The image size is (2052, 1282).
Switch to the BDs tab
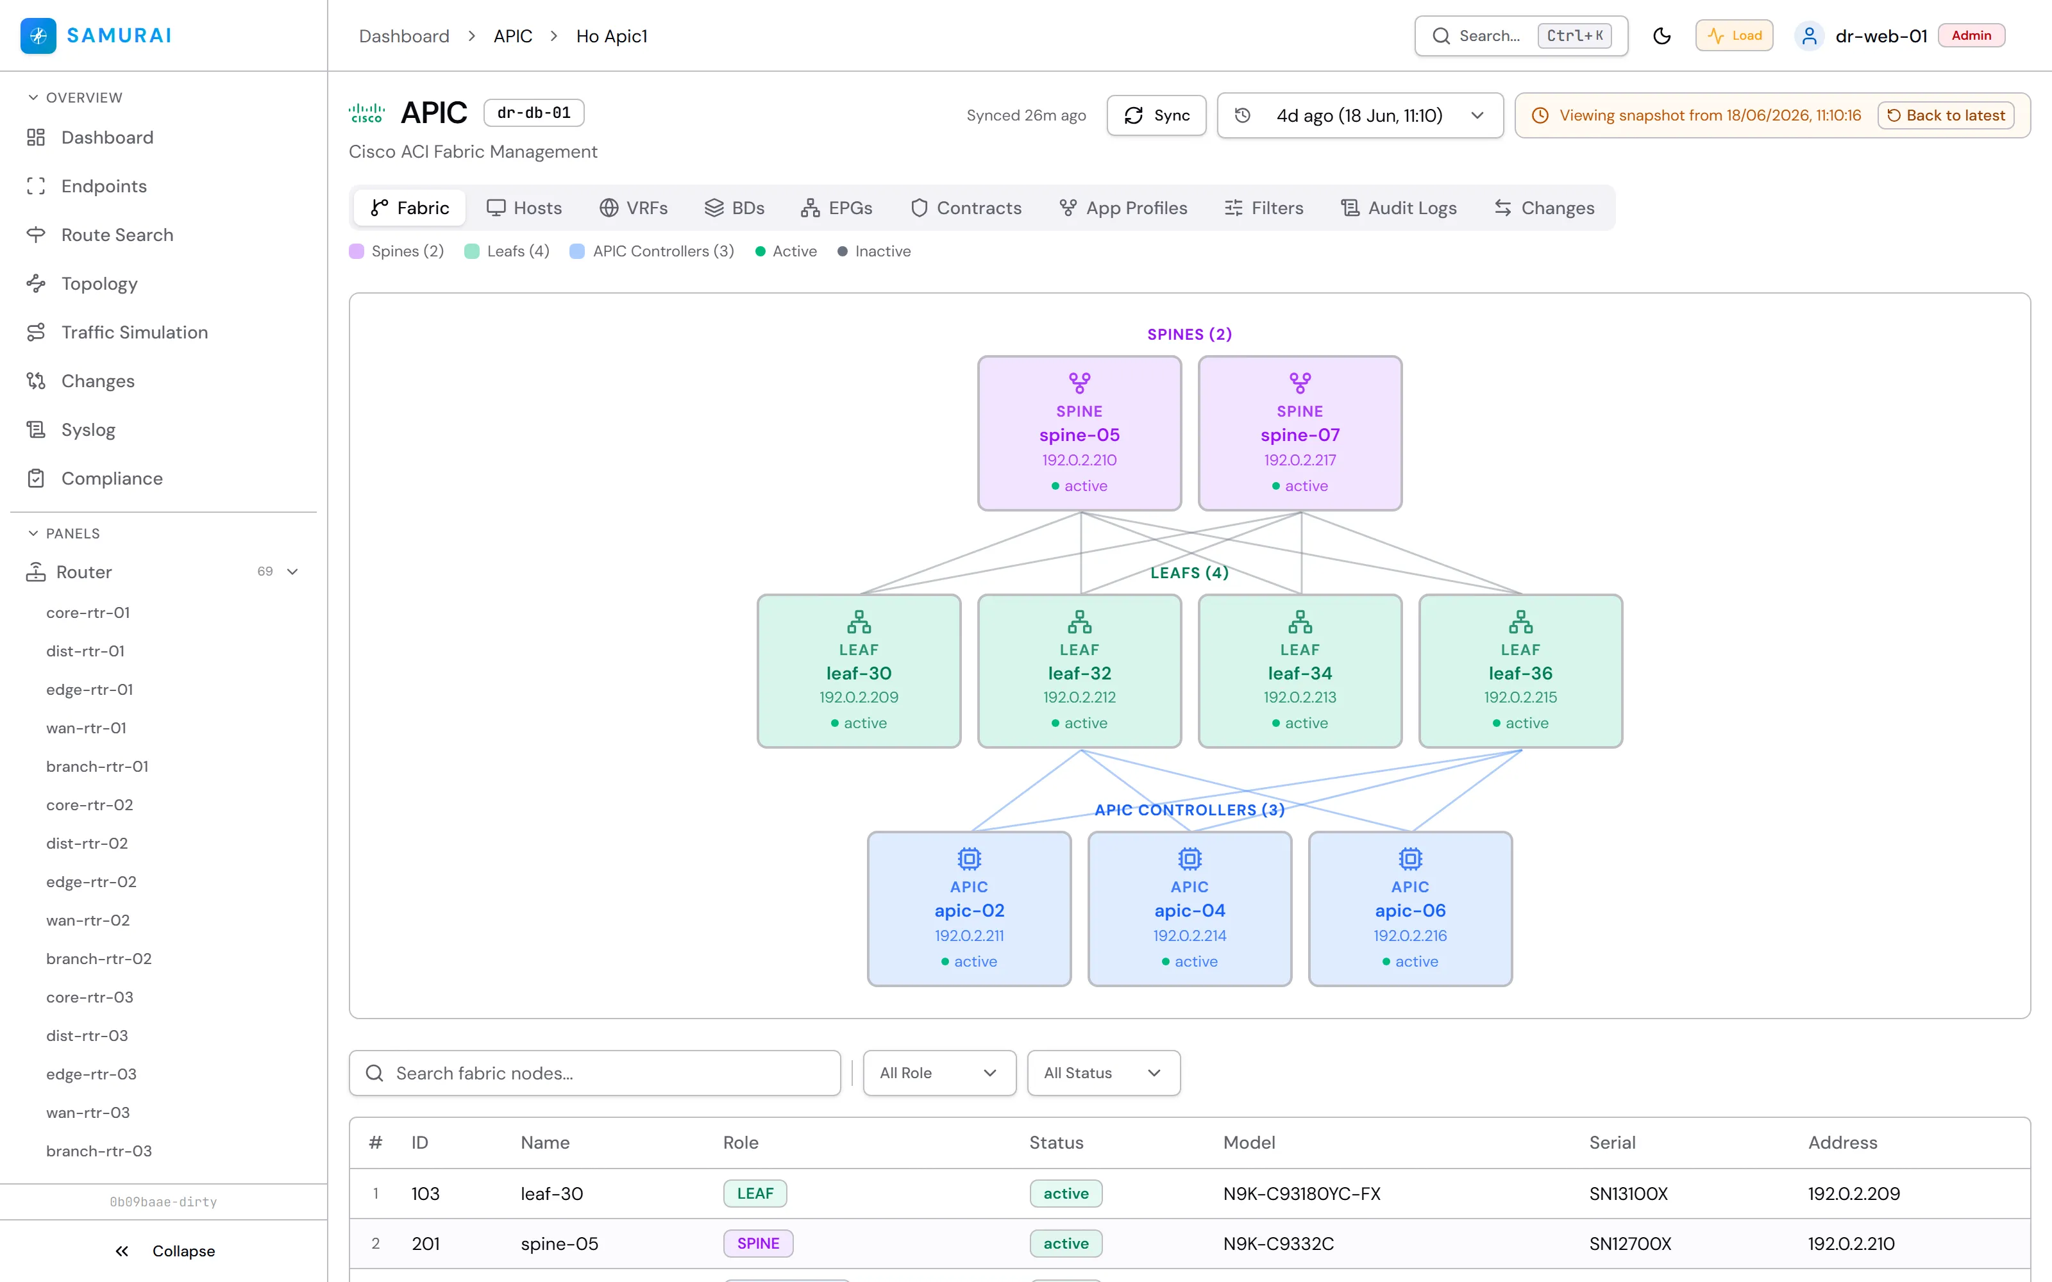tap(734, 208)
